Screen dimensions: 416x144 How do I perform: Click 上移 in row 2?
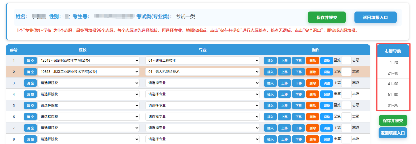point(285,72)
